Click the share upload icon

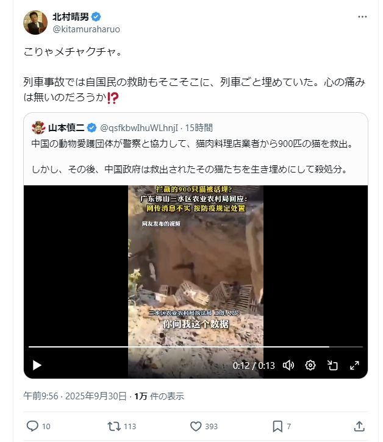tap(359, 426)
